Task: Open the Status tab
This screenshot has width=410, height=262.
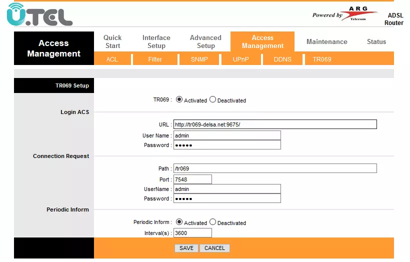Action: (376, 41)
